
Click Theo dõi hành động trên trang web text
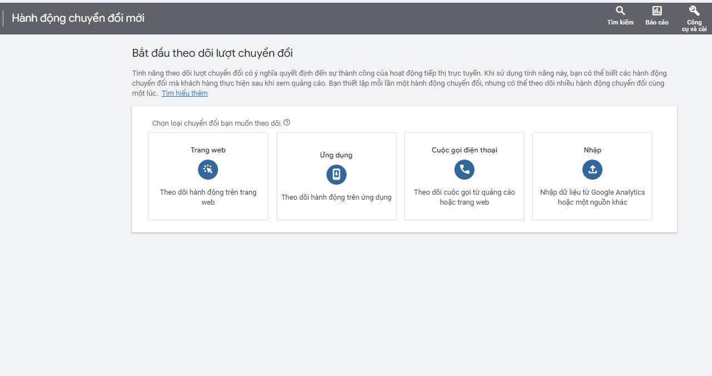207,198
